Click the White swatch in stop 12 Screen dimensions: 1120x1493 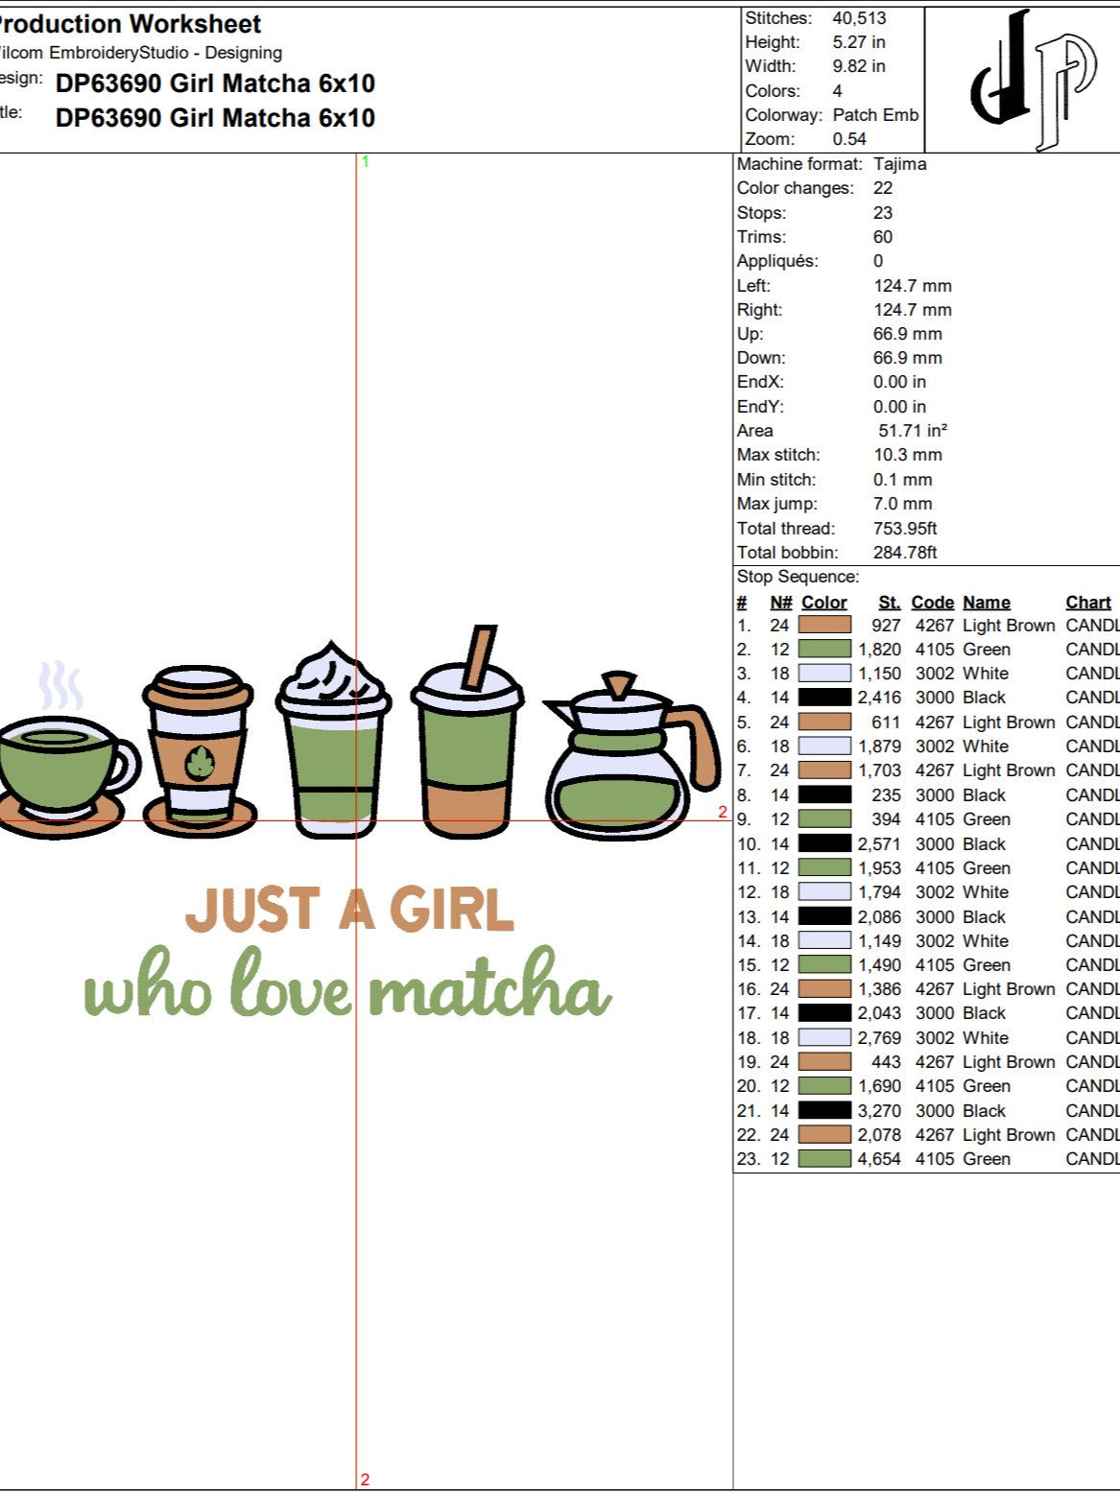click(824, 891)
